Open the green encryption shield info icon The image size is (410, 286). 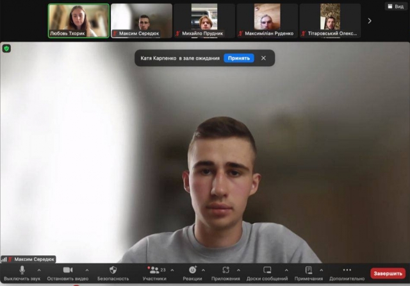6,48
